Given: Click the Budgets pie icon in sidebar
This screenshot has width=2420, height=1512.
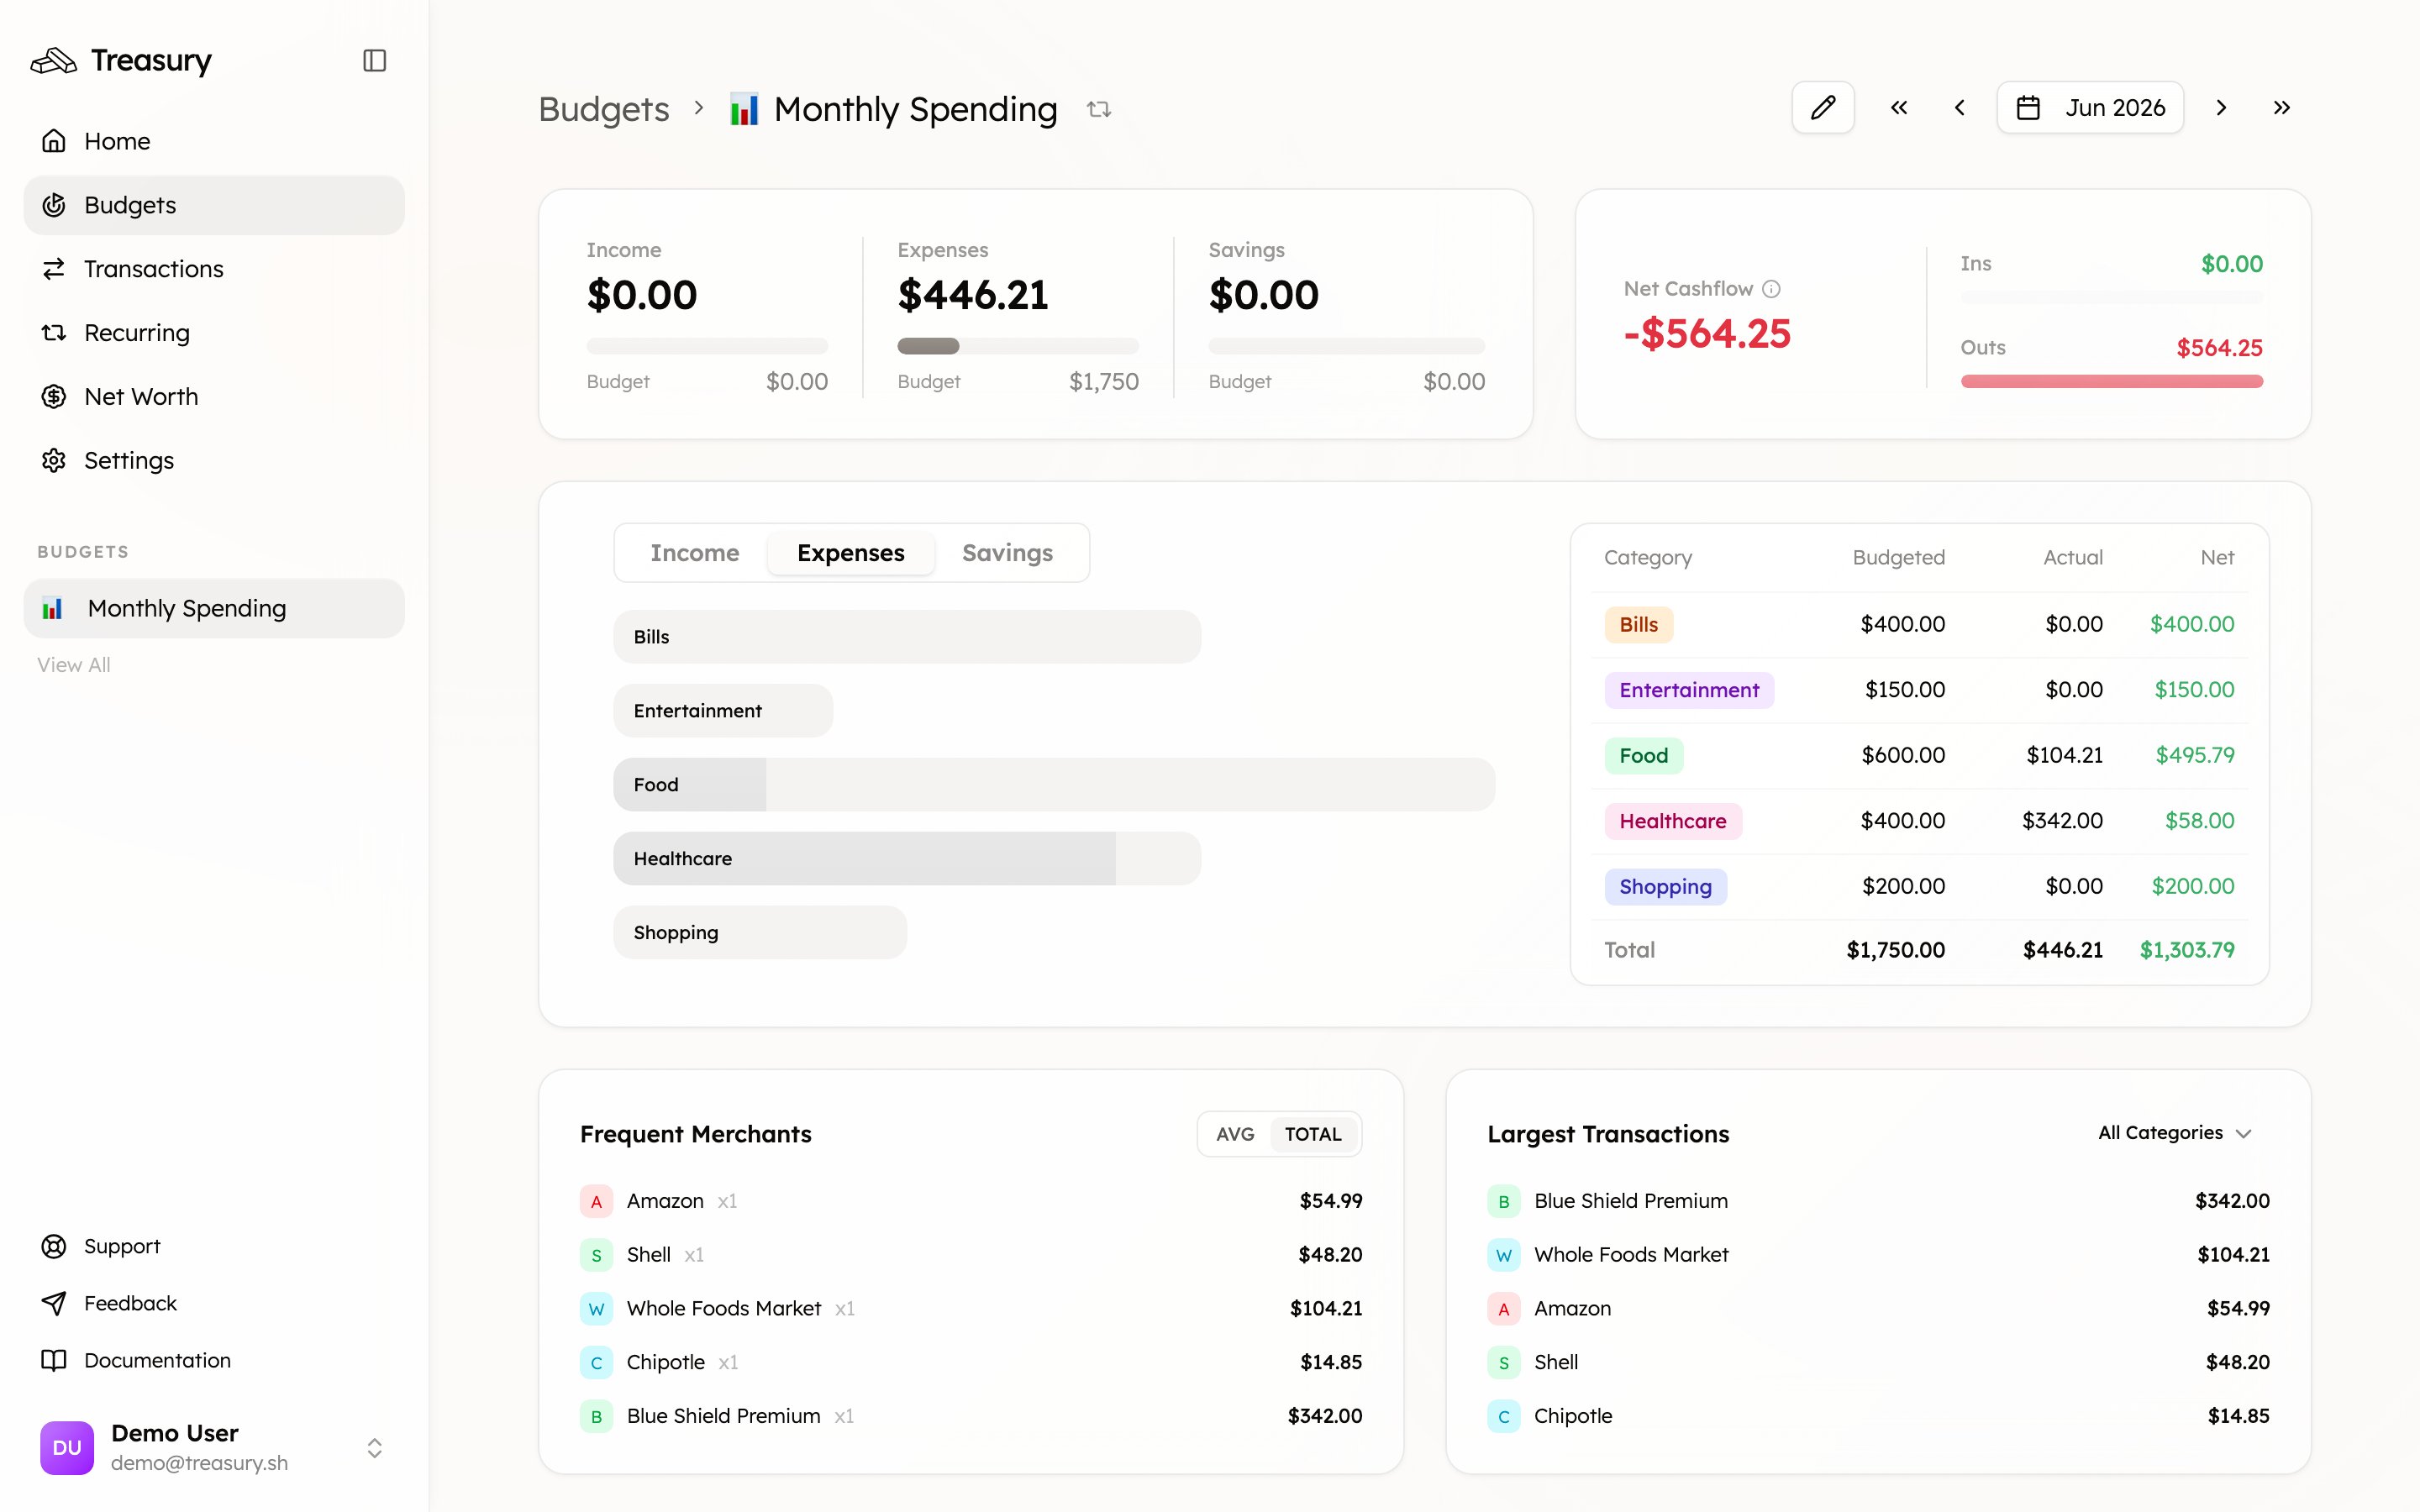Looking at the screenshot, I should [54, 205].
